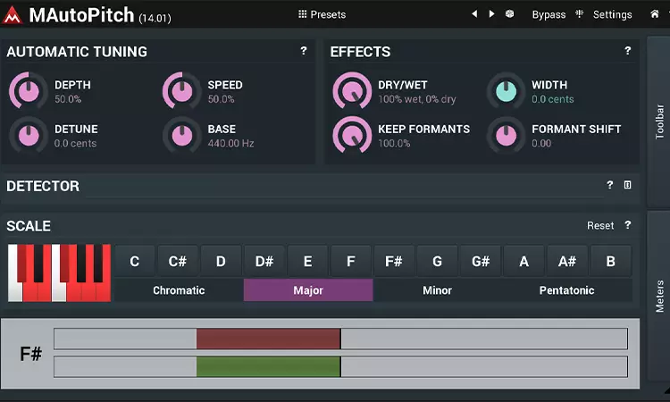Viewport: 670px width, 402px height.
Task: Select the Chromatic scale
Action: click(179, 290)
